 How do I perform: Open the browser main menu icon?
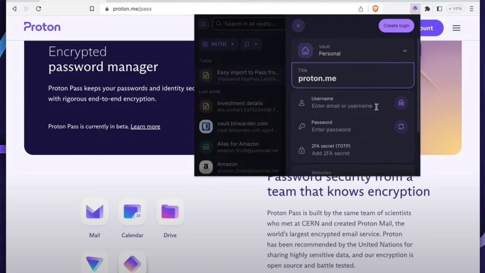coord(471,9)
